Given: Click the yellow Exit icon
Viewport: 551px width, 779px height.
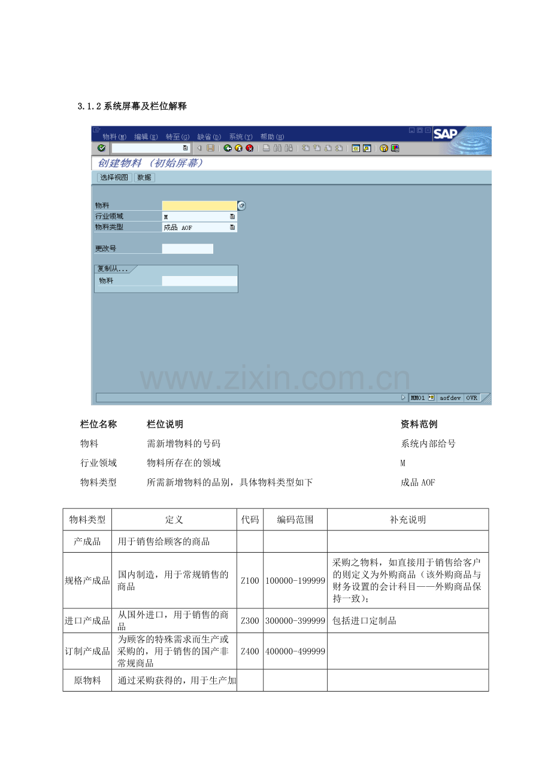Looking at the screenshot, I should coord(239,148).
